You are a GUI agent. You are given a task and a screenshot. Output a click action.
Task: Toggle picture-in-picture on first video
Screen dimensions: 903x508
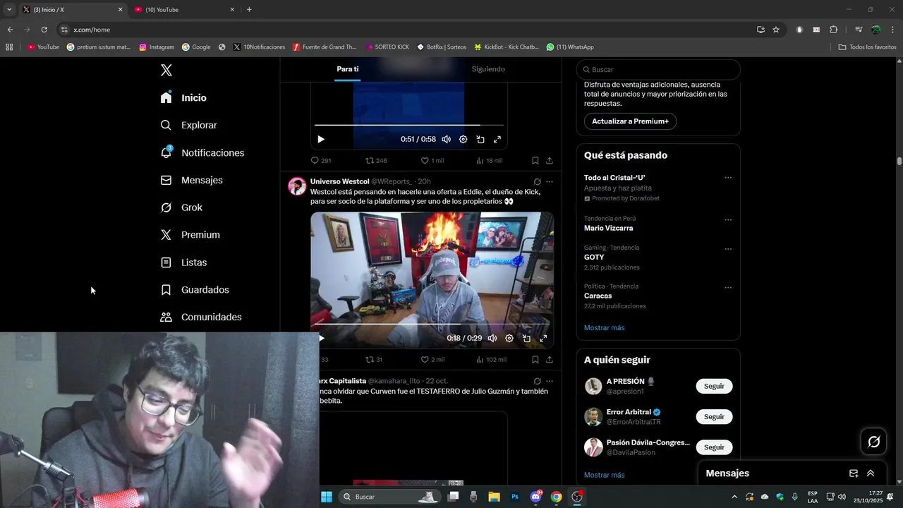(x=480, y=140)
